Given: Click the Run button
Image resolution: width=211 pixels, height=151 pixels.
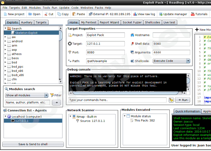Looking at the screenshot, I should tap(183, 100).
